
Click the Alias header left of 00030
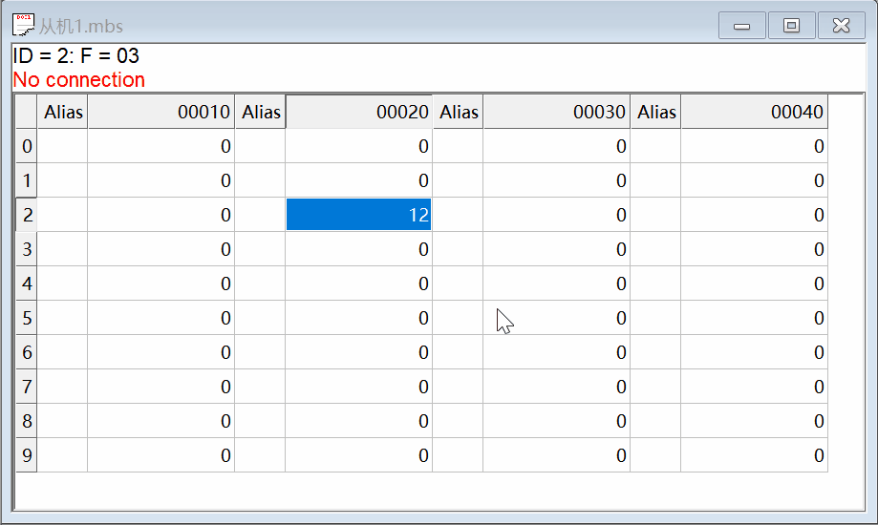pyautogui.click(x=458, y=112)
